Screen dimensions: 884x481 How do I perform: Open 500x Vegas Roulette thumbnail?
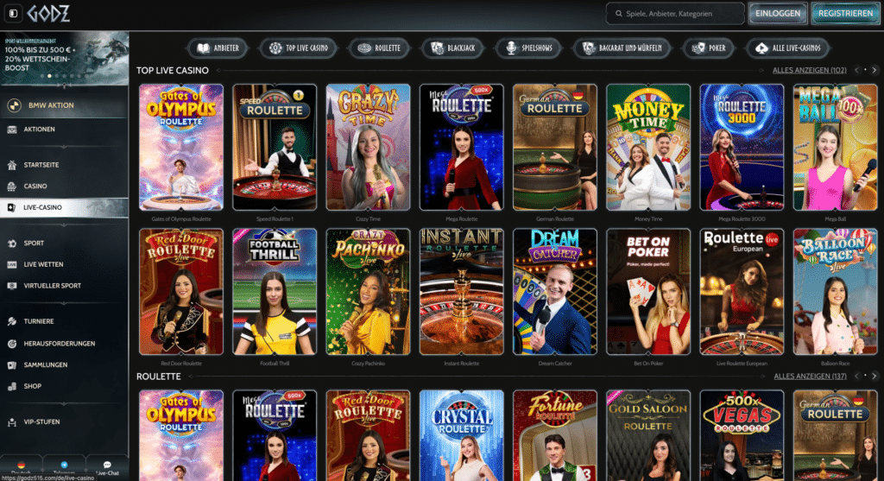(742, 435)
